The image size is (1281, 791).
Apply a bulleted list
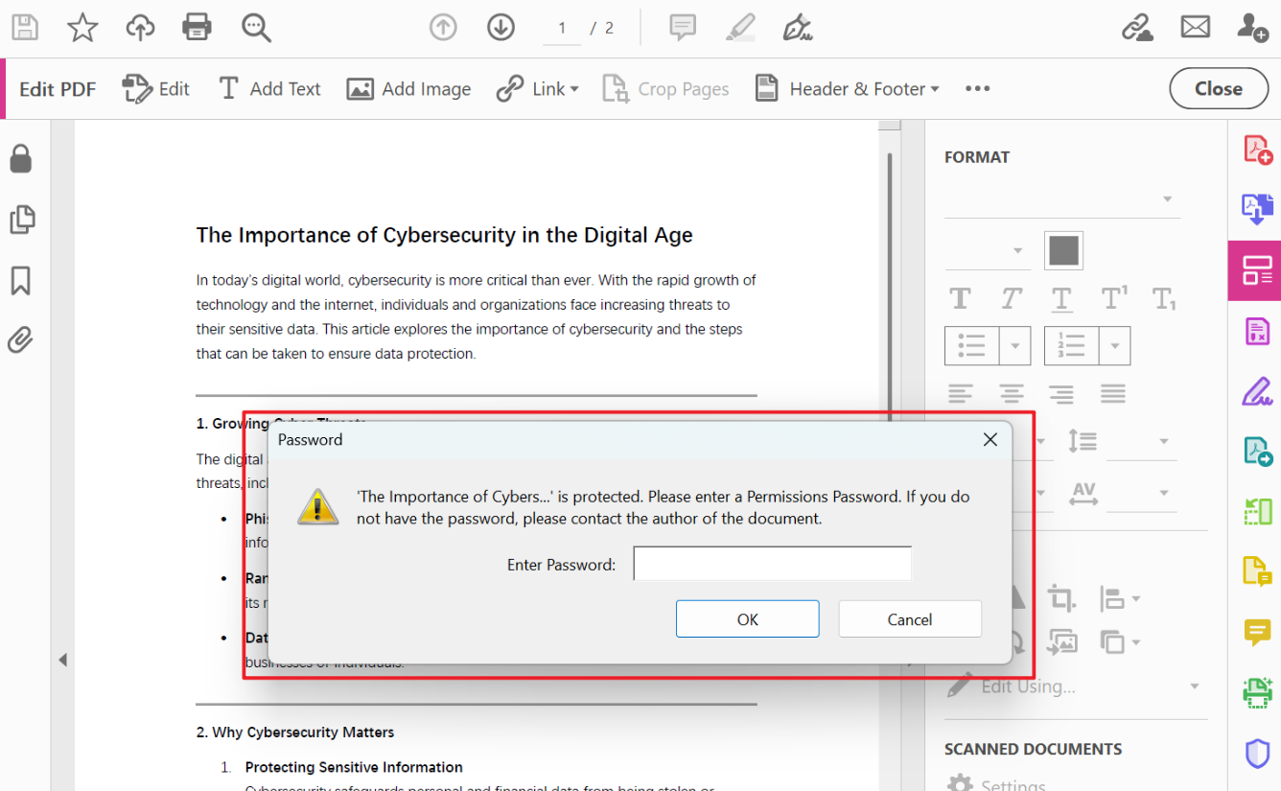972,346
